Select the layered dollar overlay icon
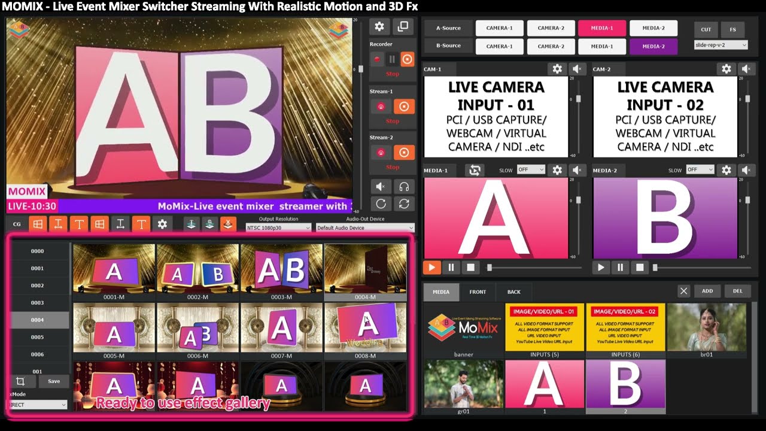The width and height of the screenshot is (766, 431). point(209,224)
